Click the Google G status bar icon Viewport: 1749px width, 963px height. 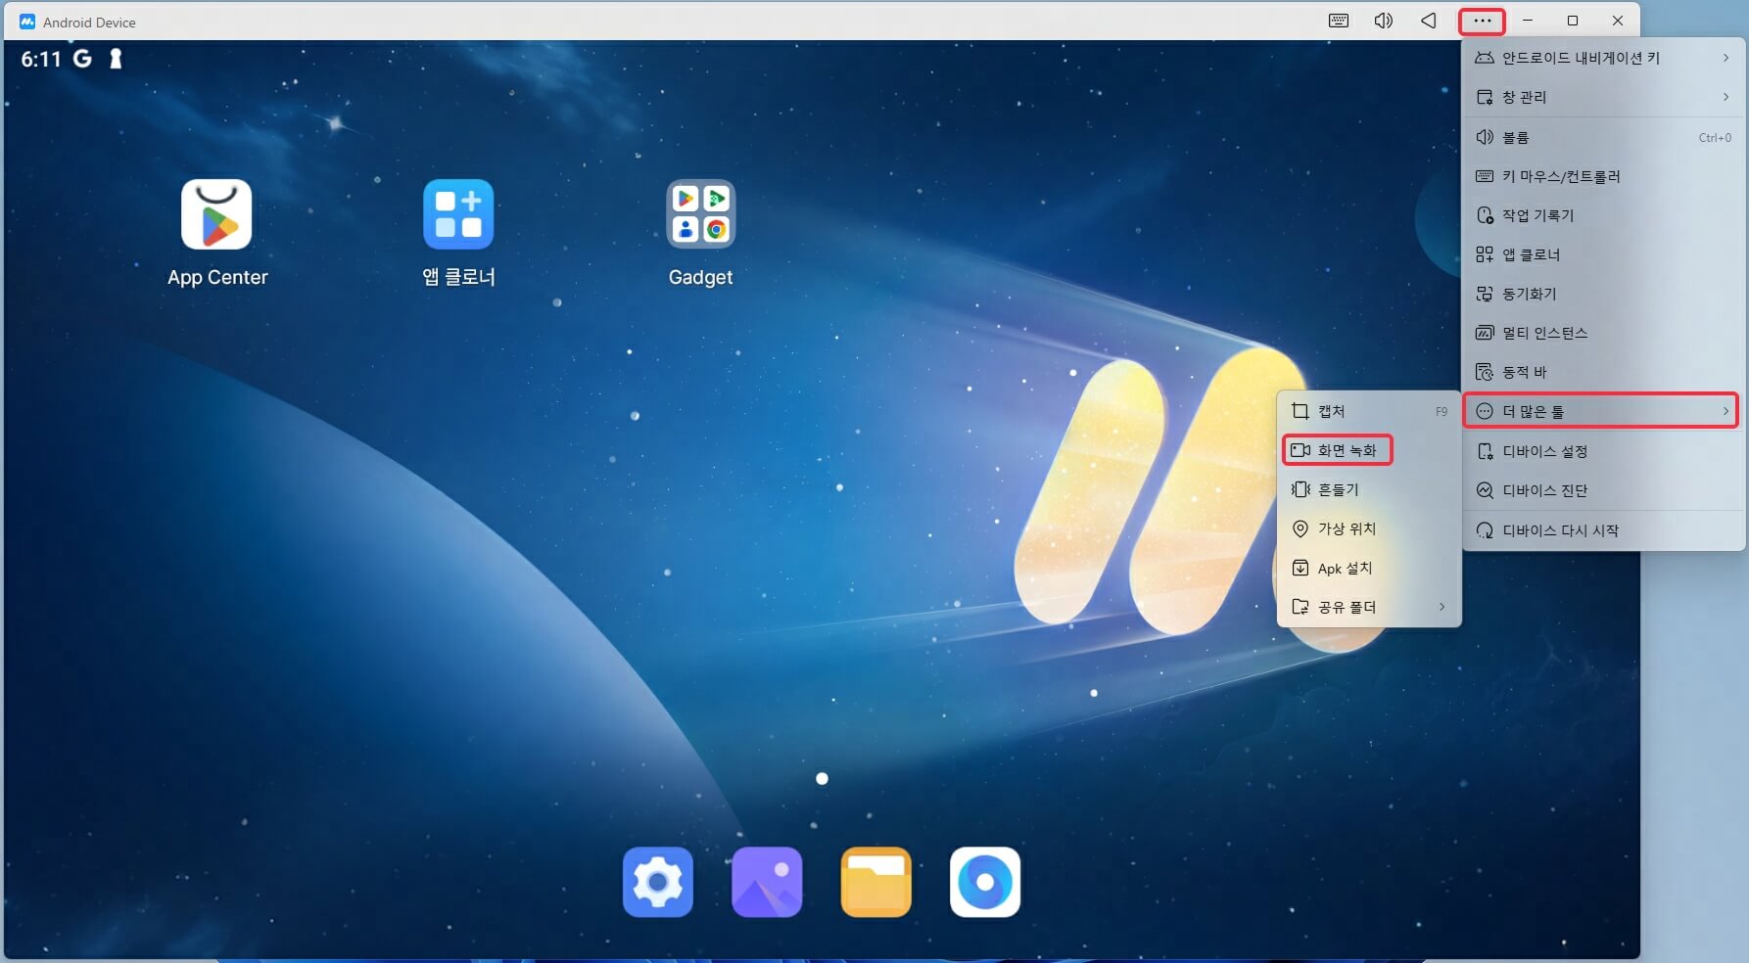82,59
